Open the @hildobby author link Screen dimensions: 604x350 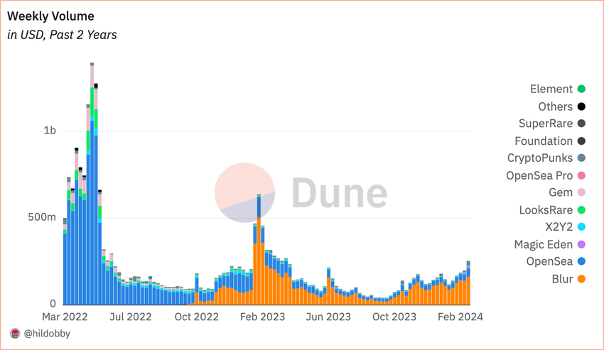point(47,334)
